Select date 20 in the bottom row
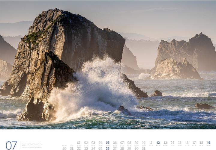 pyautogui.click(x=64, y=148)
